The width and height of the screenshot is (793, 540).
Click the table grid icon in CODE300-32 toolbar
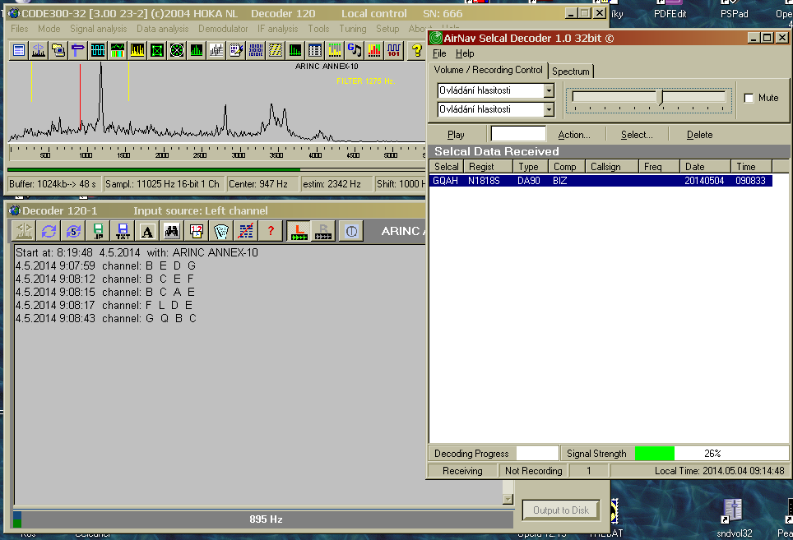314,50
